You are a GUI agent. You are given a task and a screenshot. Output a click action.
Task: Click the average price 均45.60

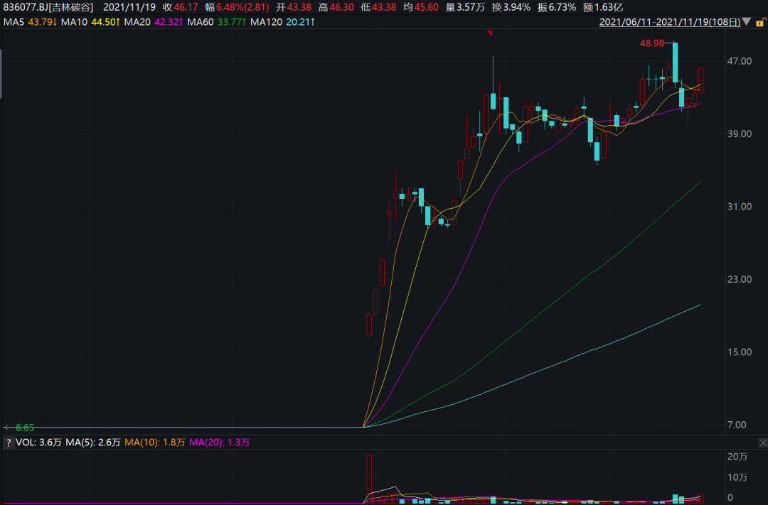tap(421, 7)
